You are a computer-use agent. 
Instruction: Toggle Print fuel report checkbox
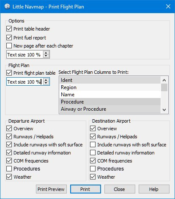click(x=9, y=38)
